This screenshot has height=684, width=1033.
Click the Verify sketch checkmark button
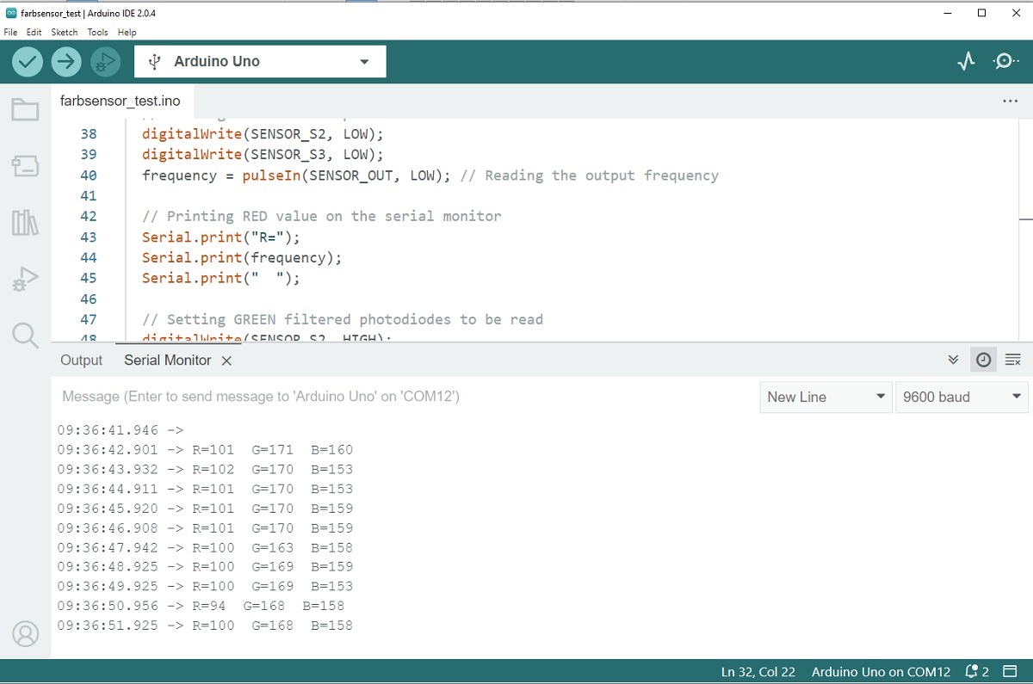[28, 61]
